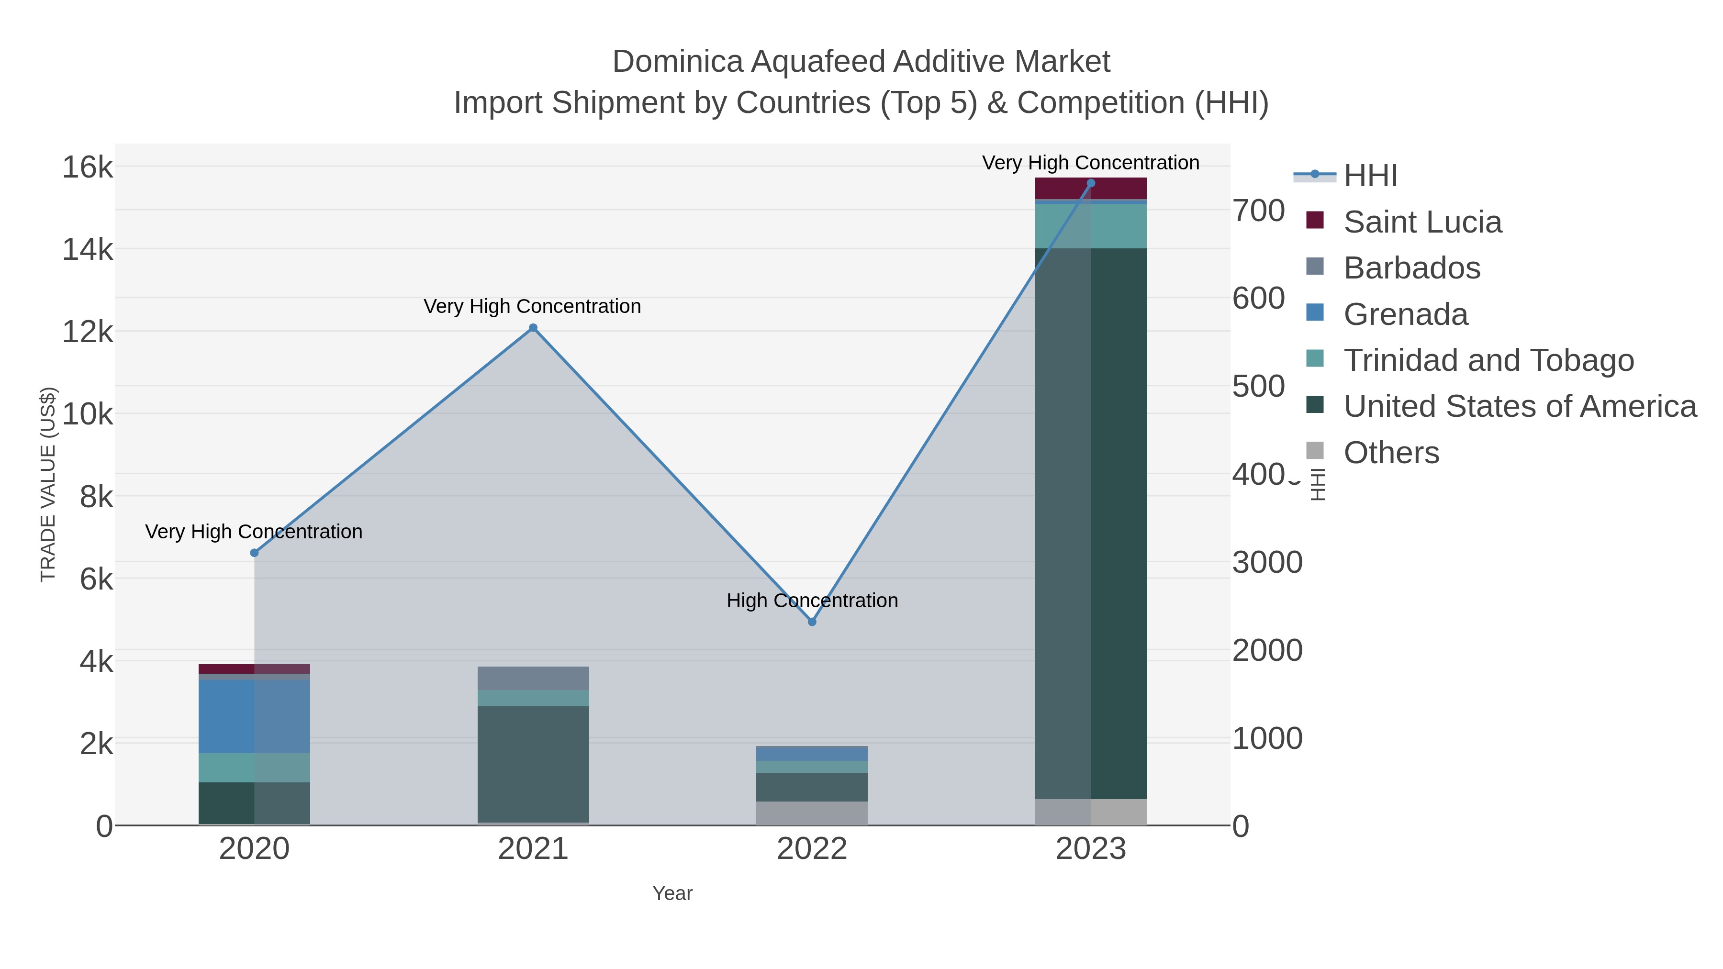This screenshot has height=969, width=1723.
Task: Click the 2022 Grenada bar segment
Action: [812, 754]
